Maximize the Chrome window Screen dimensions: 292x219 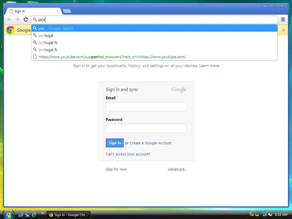272,6
